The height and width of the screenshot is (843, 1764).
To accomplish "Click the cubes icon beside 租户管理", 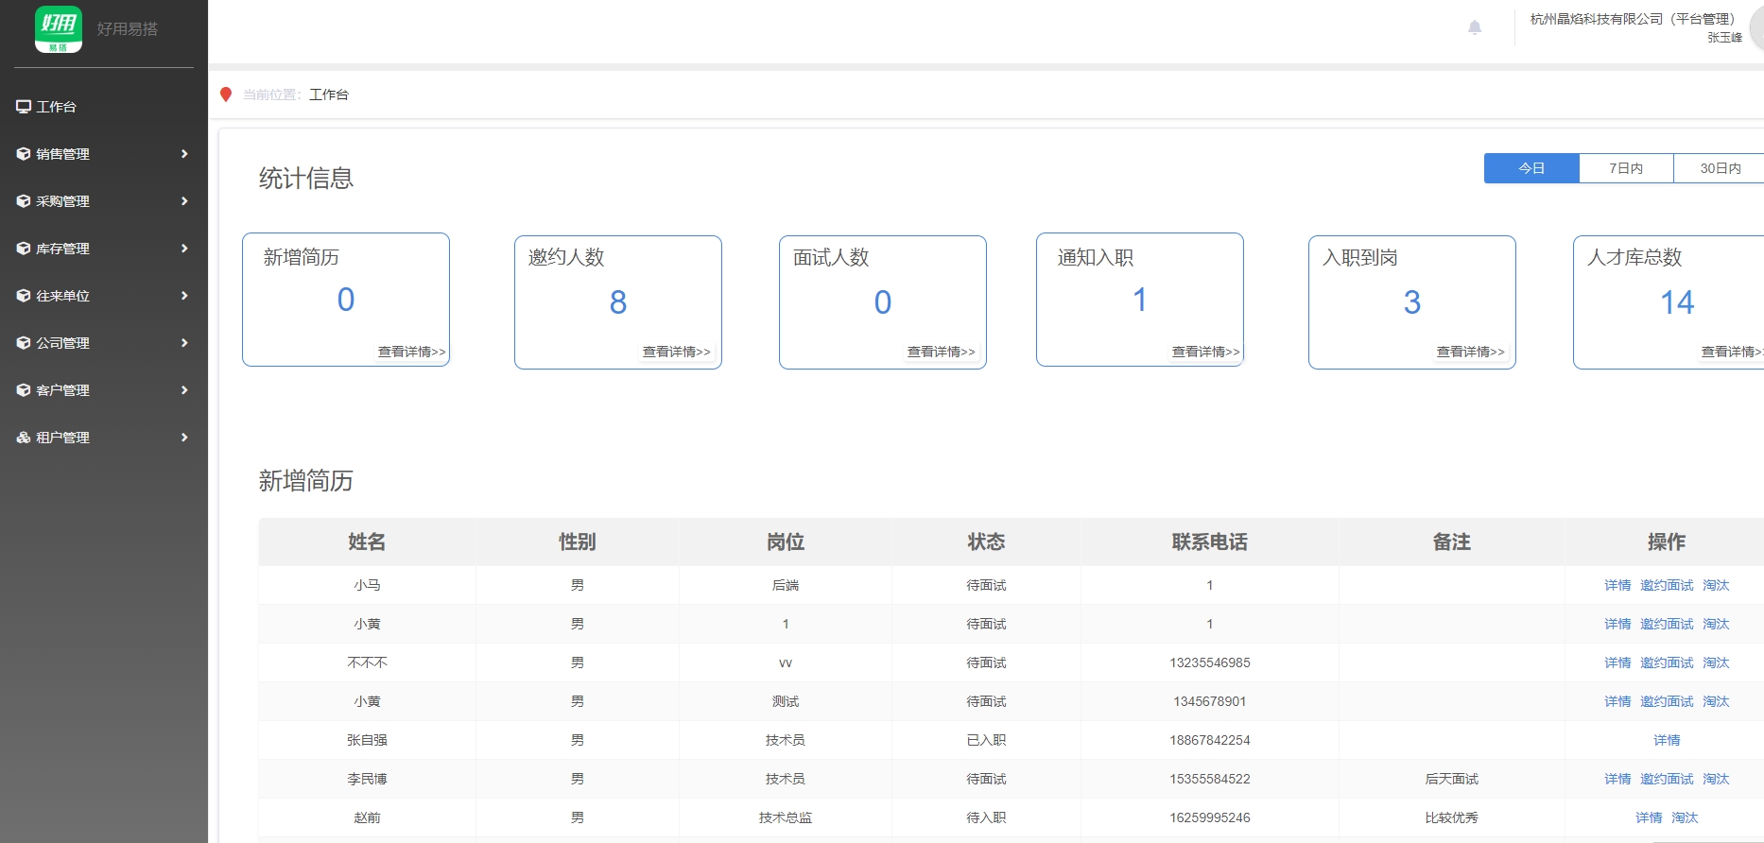I will point(24,438).
